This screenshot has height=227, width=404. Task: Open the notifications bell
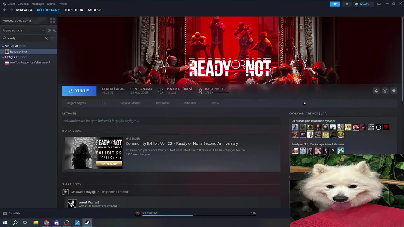347,4
